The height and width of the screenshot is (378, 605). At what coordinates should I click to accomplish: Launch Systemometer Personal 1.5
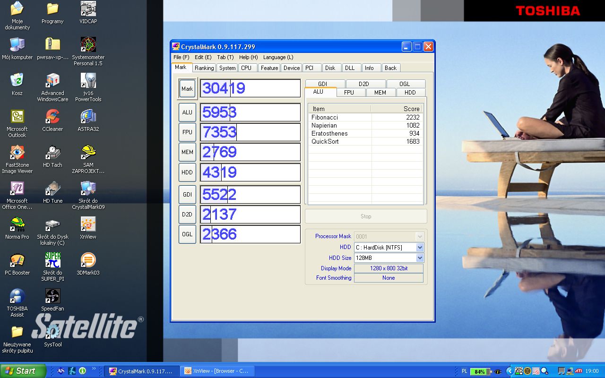pyautogui.click(x=88, y=52)
